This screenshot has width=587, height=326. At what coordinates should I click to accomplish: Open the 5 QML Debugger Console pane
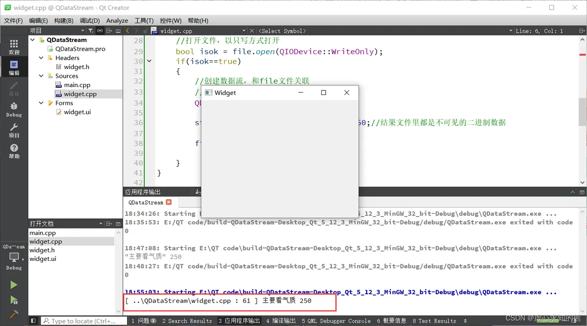(336, 321)
